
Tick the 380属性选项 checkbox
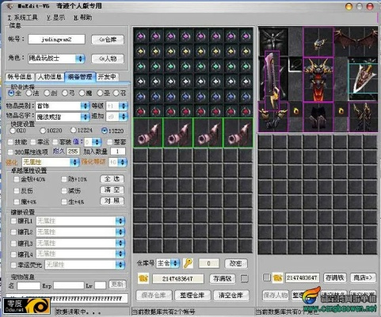[x=10, y=152]
